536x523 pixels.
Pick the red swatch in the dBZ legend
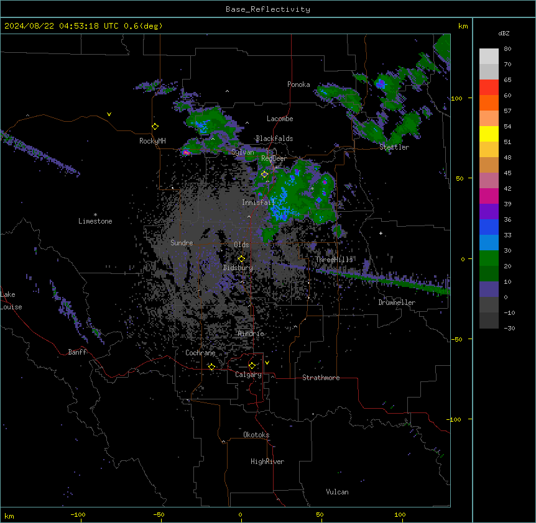point(489,87)
